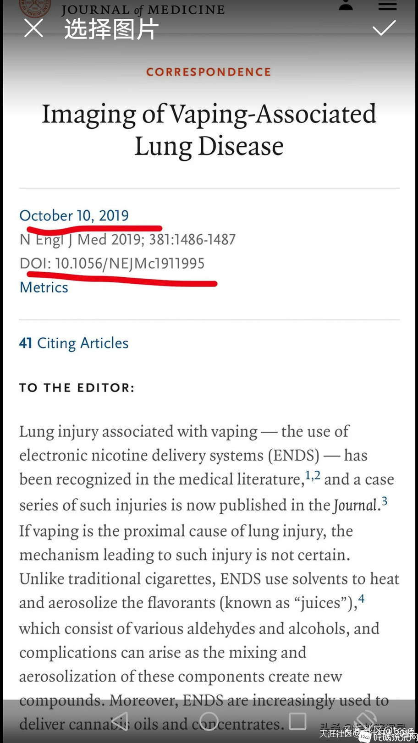Tap the Android recent apps square button

(297, 721)
